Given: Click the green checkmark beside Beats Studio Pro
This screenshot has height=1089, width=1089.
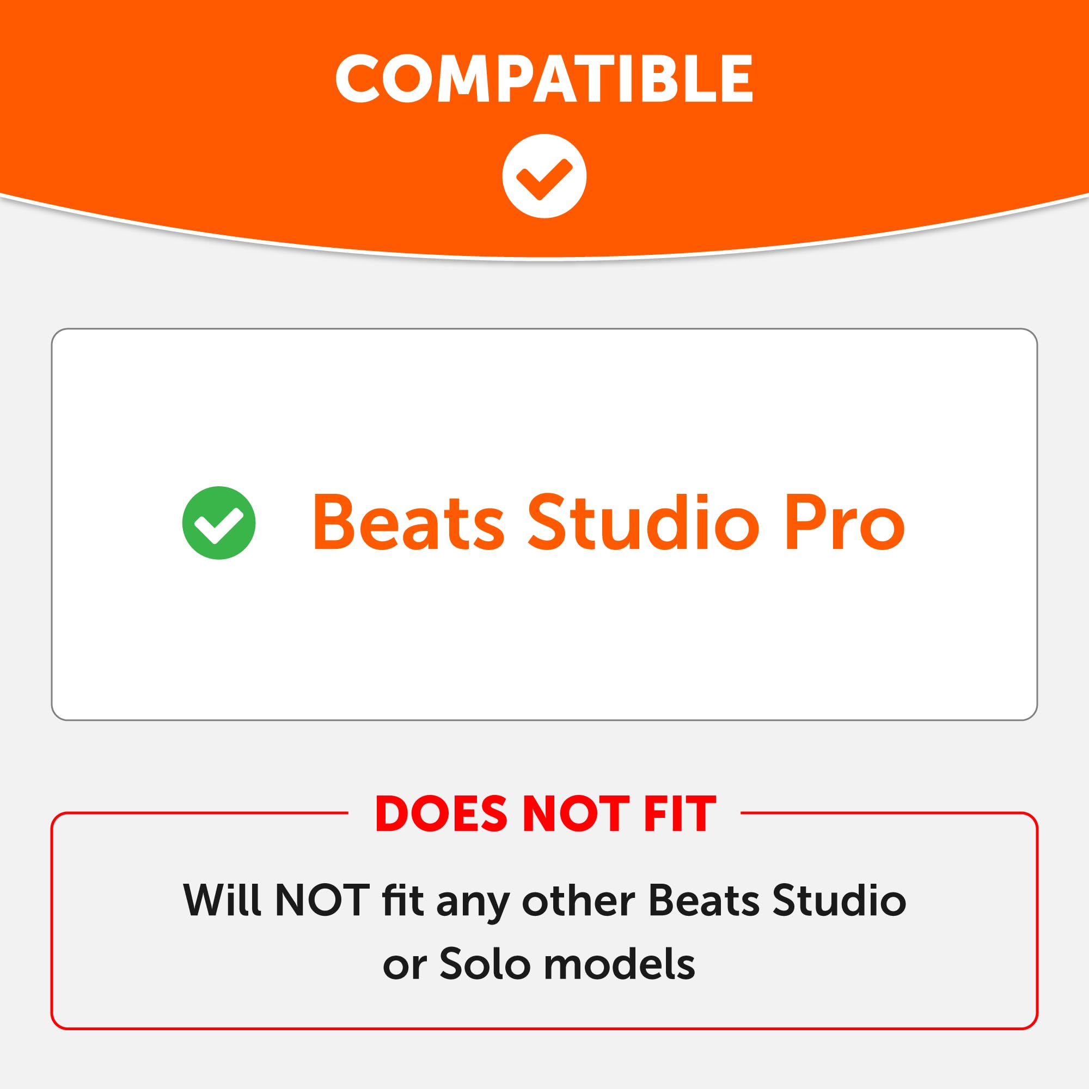Looking at the screenshot, I should coord(219,523).
